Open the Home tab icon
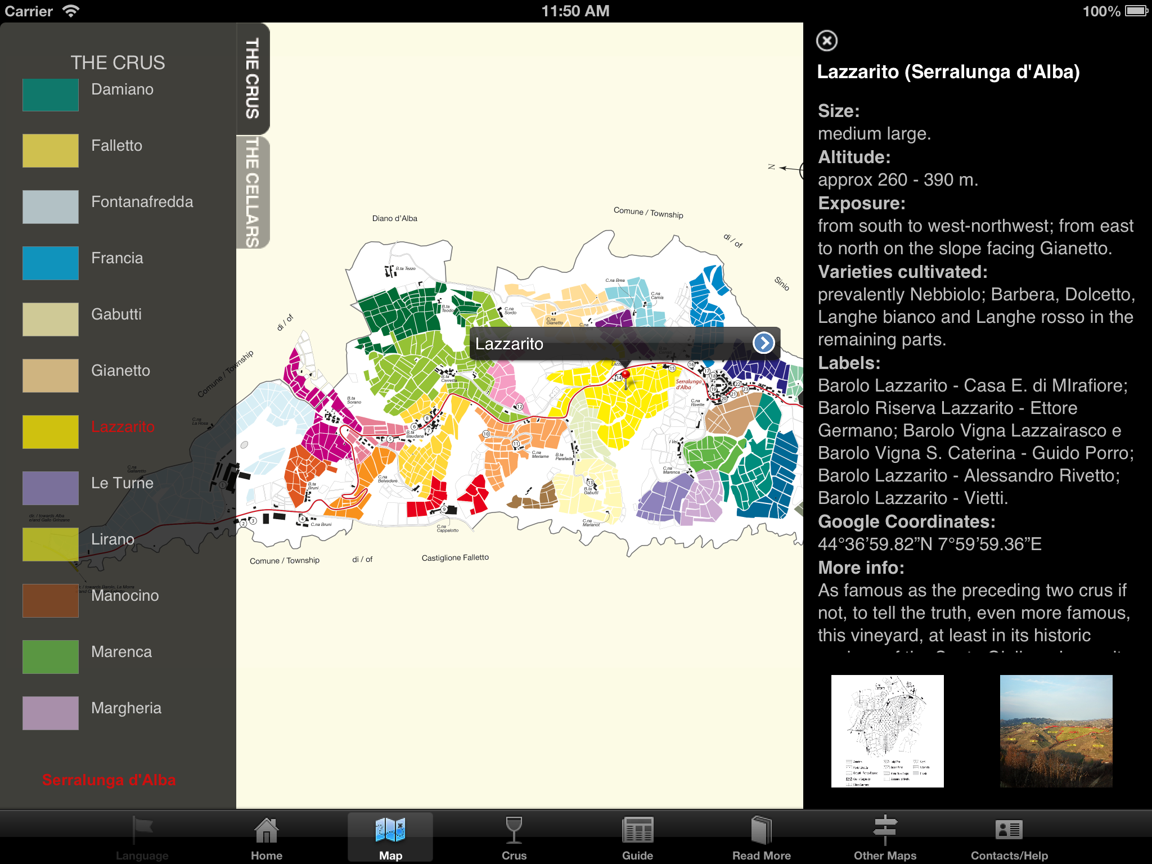This screenshot has width=1152, height=864. (266, 831)
